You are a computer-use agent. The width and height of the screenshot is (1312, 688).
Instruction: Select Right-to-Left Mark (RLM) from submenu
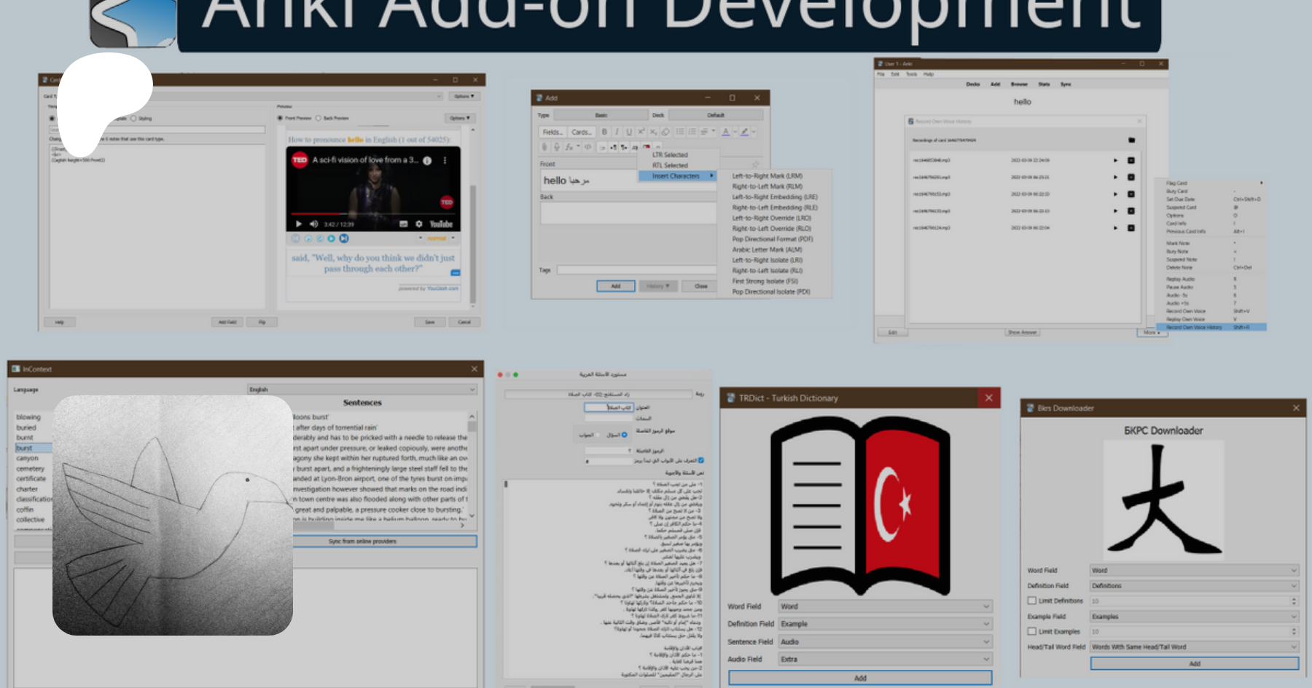tap(767, 186)
